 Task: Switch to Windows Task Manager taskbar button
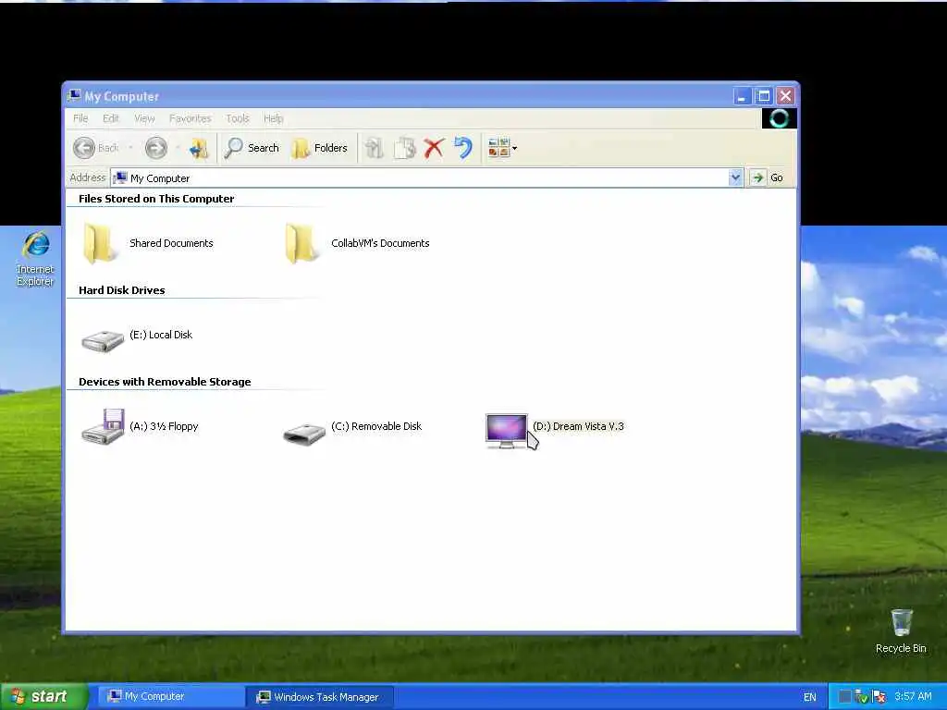point(320,697)
